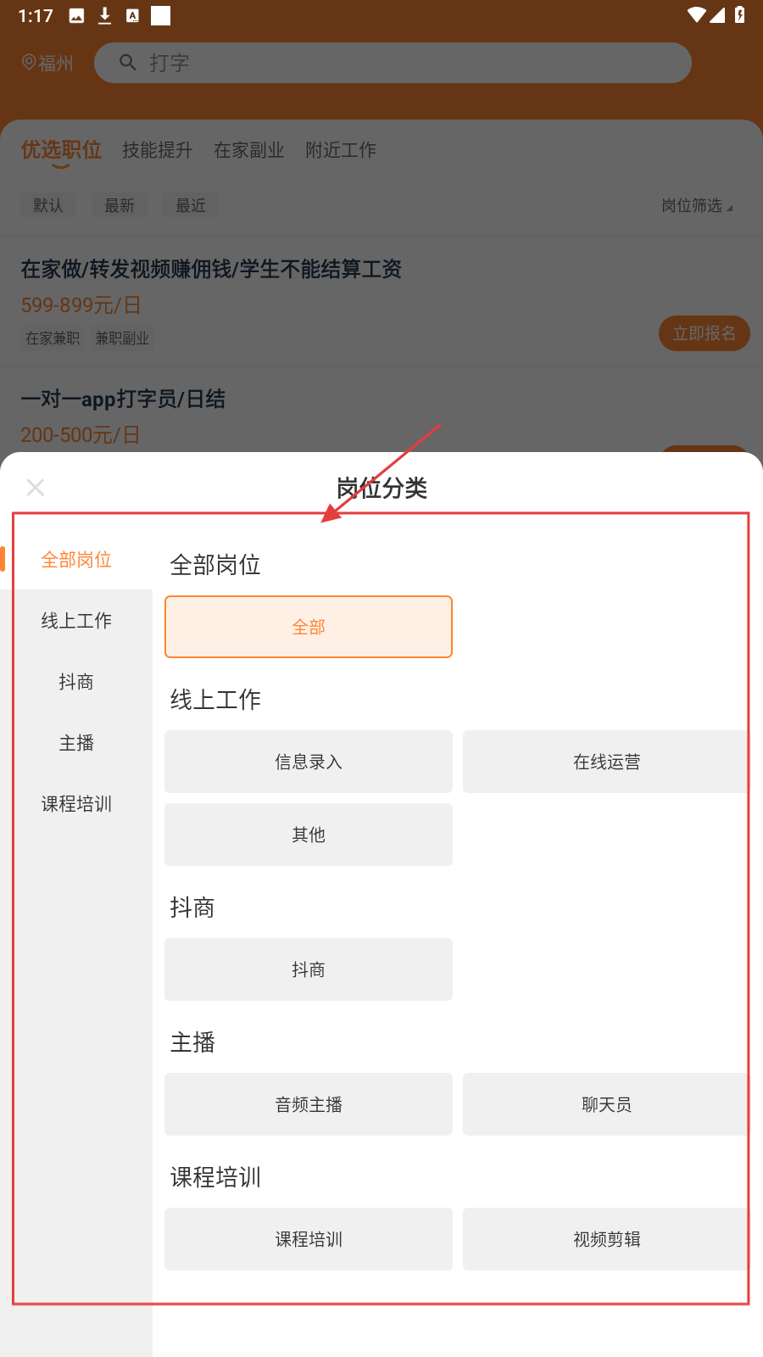The image size is (763, 1357).
Task: Tap the 福州 location pin icon
Action: [x=29, y=63]
